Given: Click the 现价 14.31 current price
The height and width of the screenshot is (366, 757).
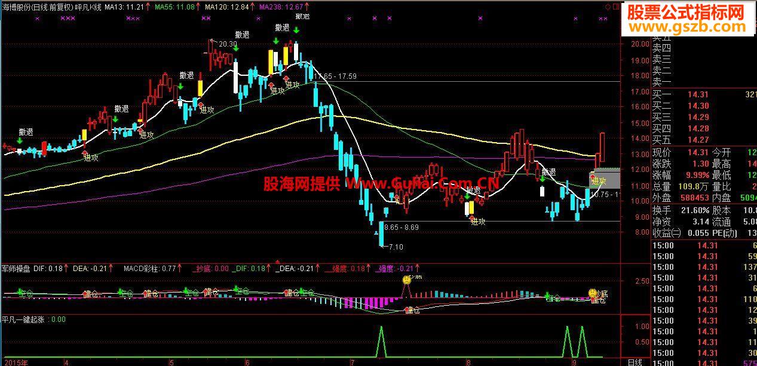Looking at the screenshot, I should coord(698,152).
